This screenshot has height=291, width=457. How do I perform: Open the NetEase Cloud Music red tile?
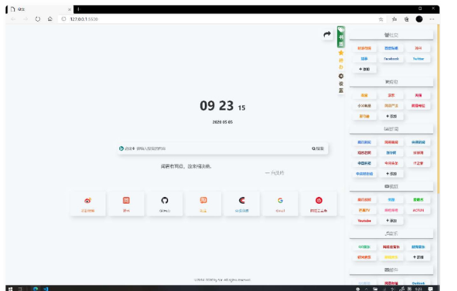[319, 204]
